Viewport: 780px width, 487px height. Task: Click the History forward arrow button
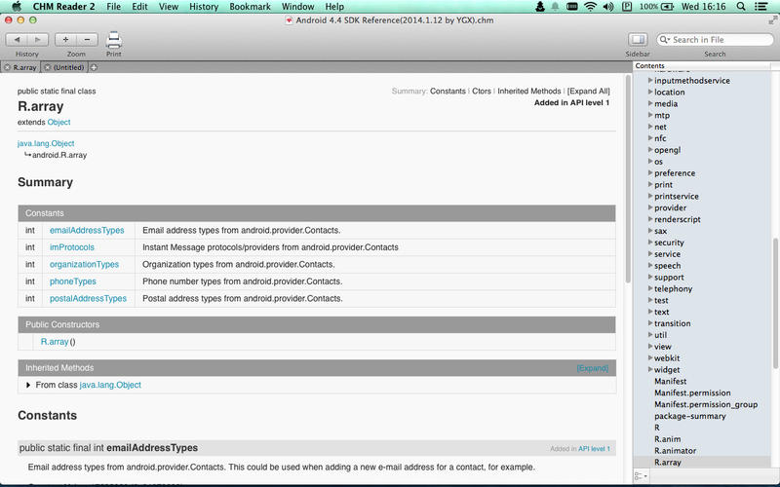click(x=37, y=40)
